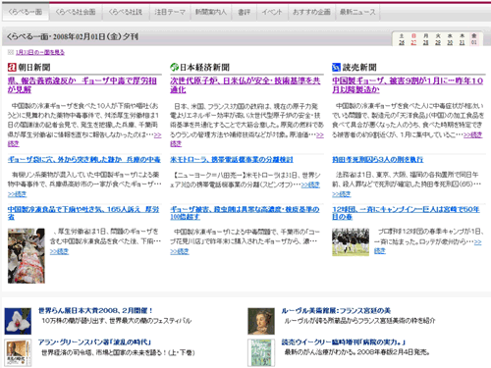Open Asahi headline 県、報告義務違反か ギョーザ中毒
This screenshot has width=491, height=368.
click(x=82, y=85)
